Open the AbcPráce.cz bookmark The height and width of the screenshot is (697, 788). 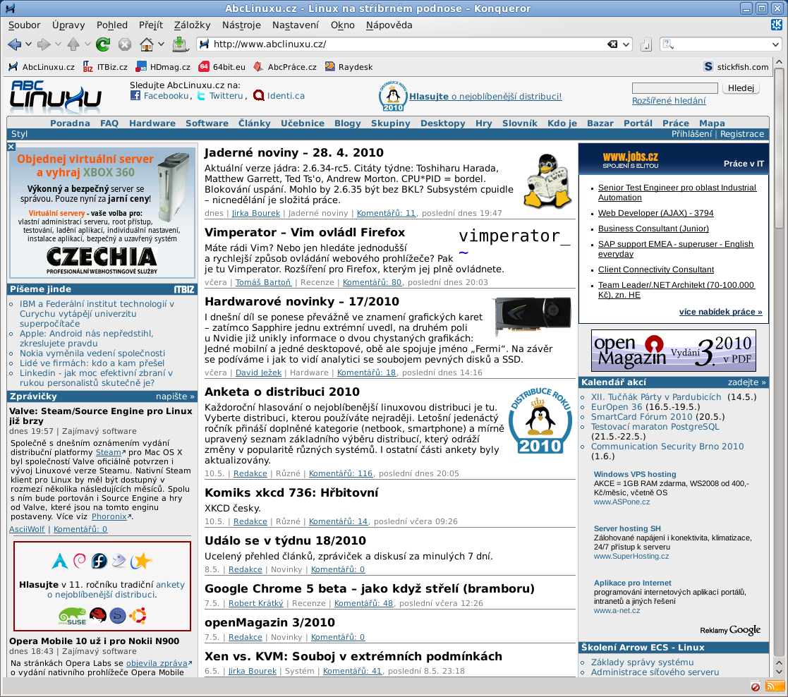pyautogui.click(x=285, y=67)
